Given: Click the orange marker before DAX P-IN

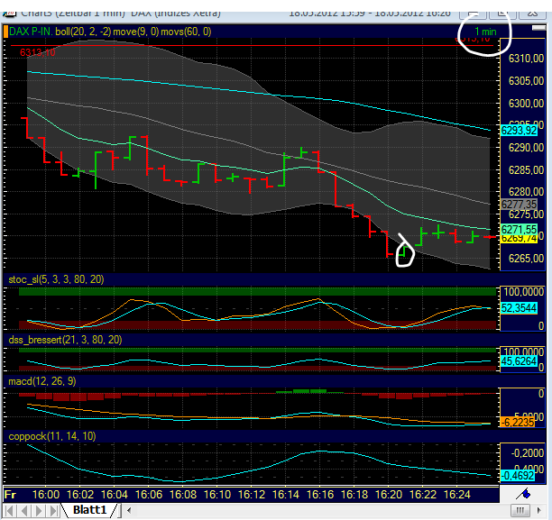Looking at the screenshot, I should pyautogui.click(x=5, y=32).
